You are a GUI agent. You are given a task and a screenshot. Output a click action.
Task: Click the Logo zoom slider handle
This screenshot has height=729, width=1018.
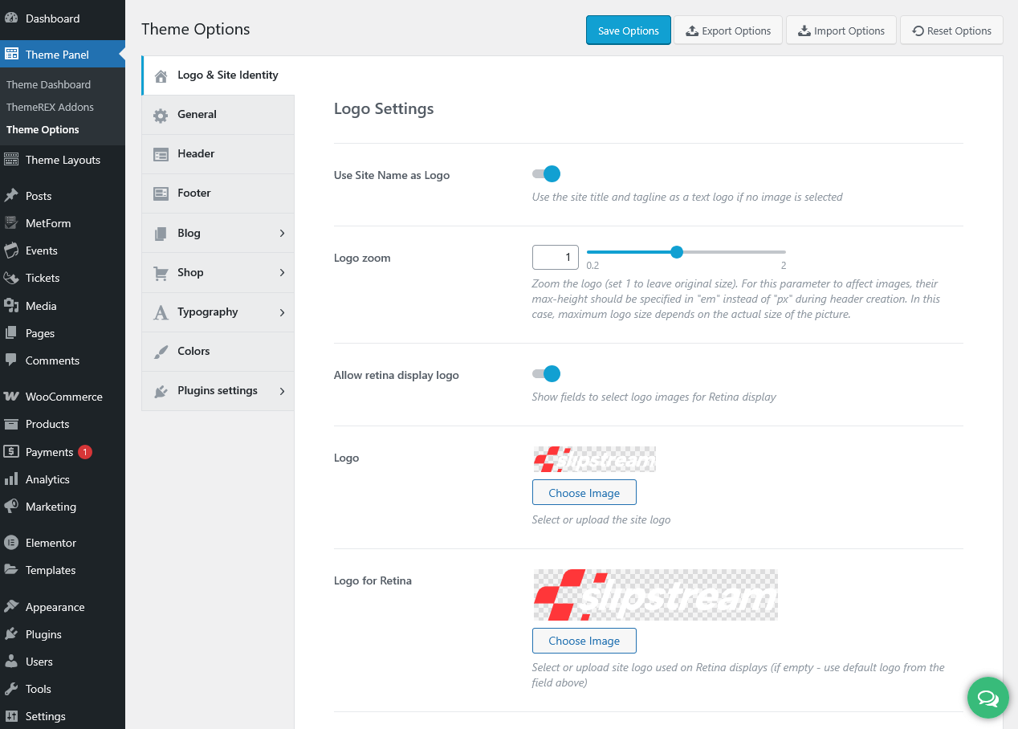coord(677,252)
